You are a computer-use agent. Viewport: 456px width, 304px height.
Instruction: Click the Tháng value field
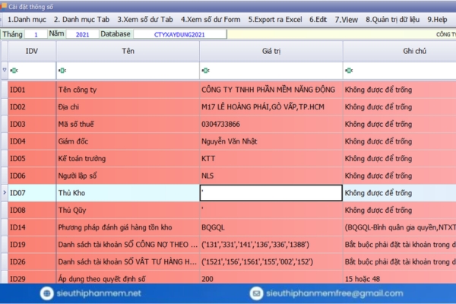point(36,34)
